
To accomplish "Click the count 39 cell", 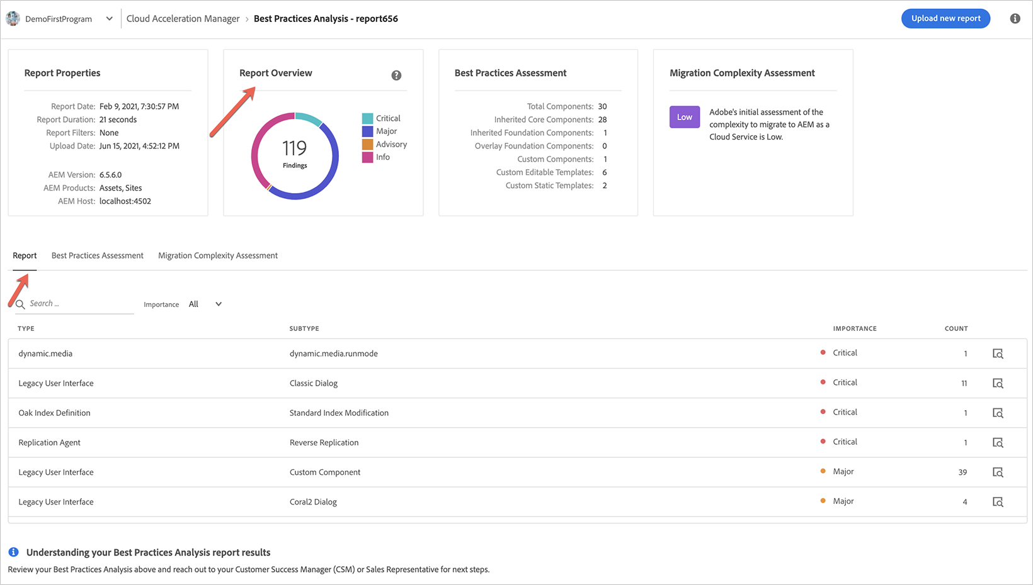I will coord(962,472).
